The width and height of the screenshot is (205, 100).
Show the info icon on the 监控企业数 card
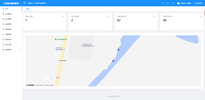[x=63, y=16]
